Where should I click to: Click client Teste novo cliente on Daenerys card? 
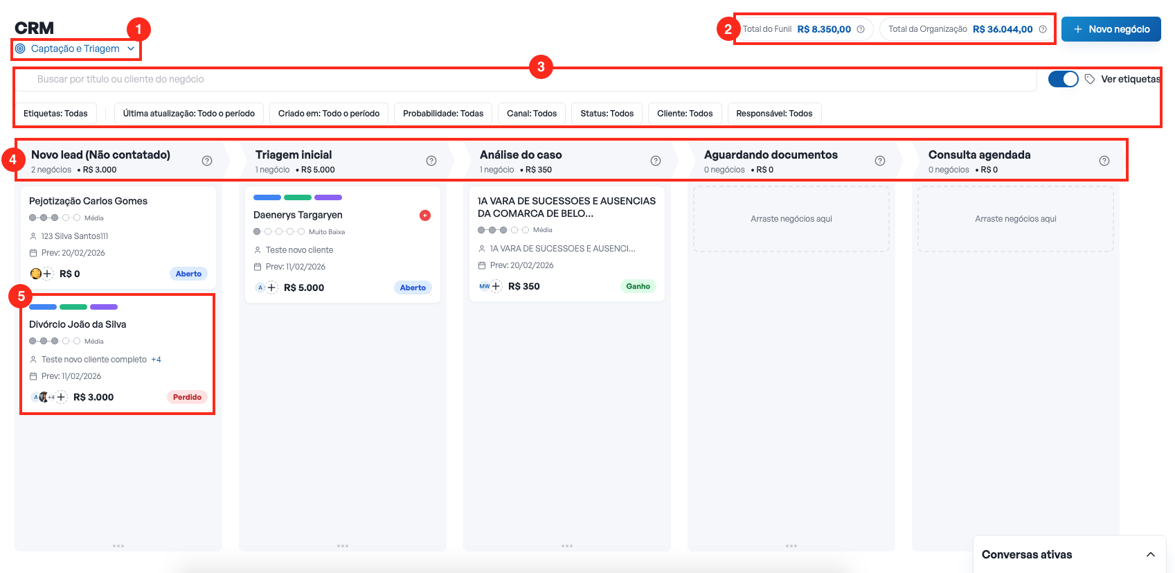click(x=299, y=250)
